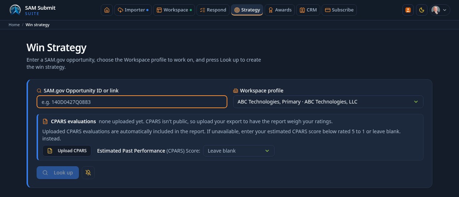Image resolution: width=459 pixels, height=197 pixels.
Task: Switch to the Workspace tab
Action: point(174,10)
